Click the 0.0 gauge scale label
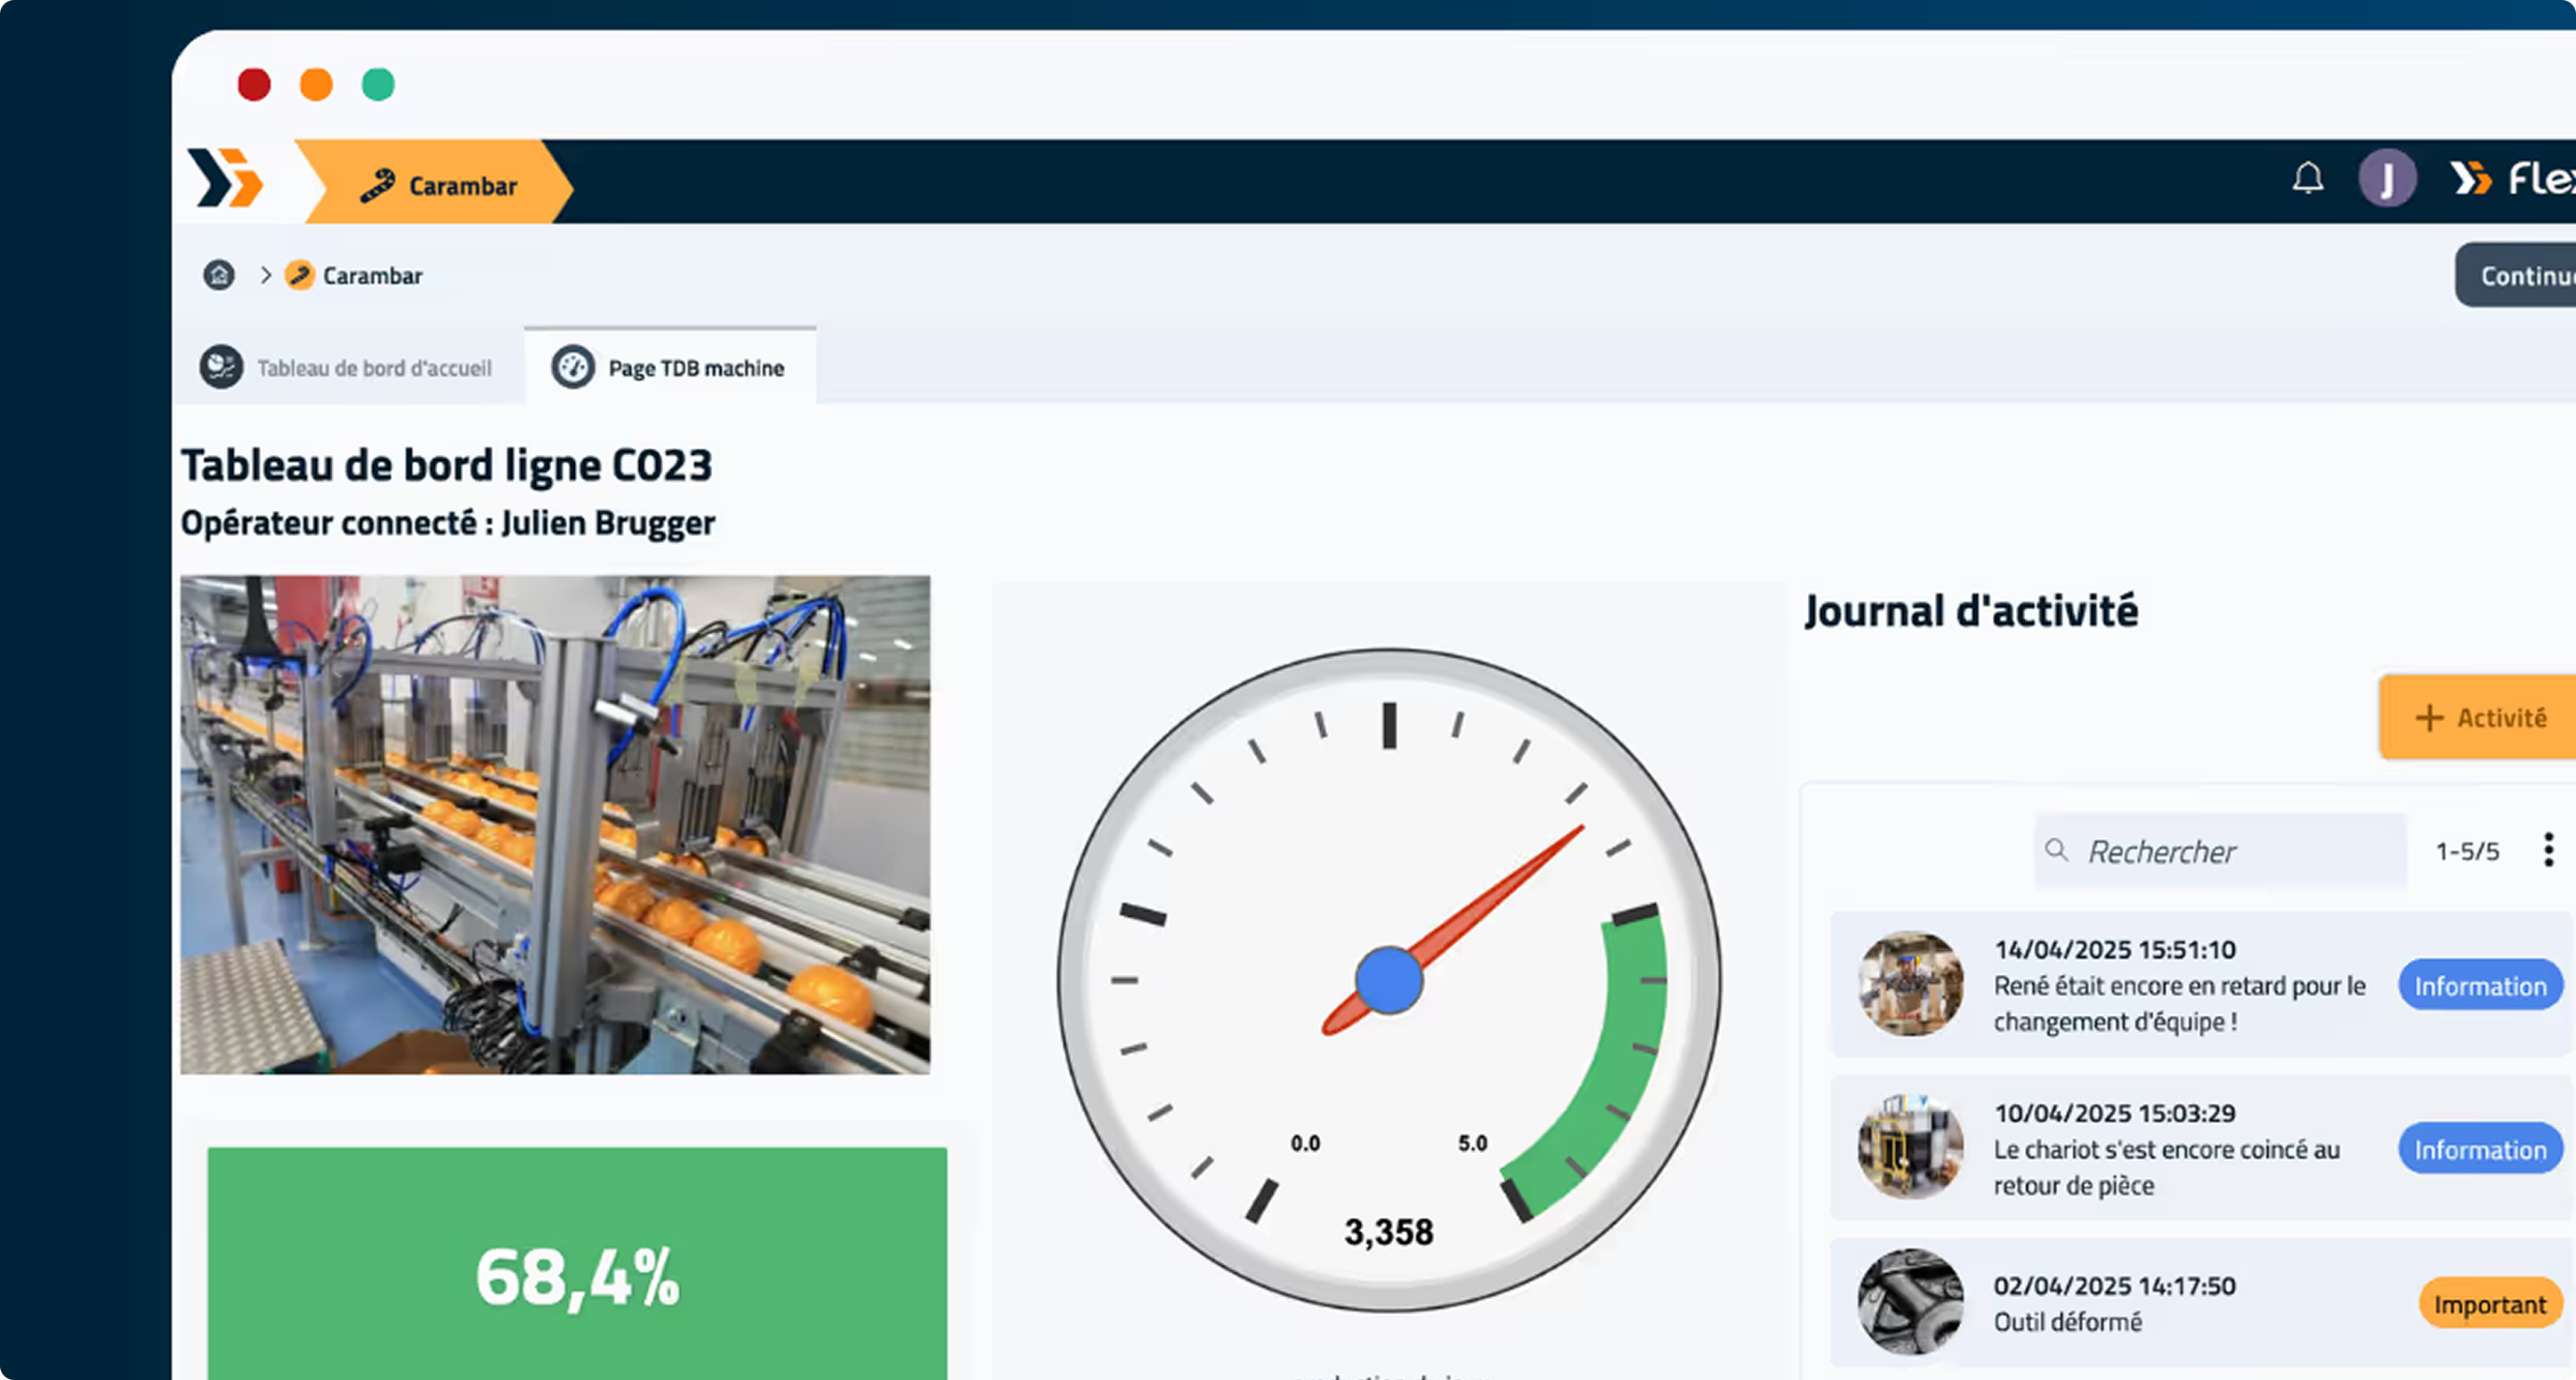This screenshot has height=1380, width=2576. pos(1305,1143)
